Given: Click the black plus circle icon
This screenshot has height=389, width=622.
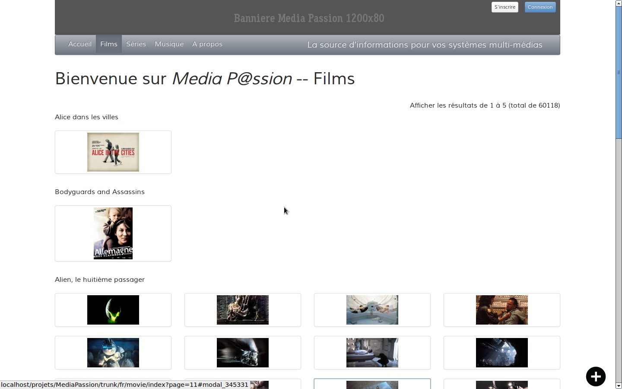Looking at the screenshot, I should 596,376.
